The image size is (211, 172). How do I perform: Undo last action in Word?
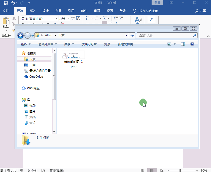13,3
